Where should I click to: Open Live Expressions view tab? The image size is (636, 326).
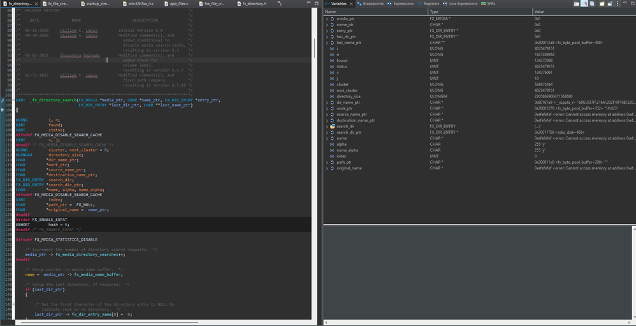460,4
